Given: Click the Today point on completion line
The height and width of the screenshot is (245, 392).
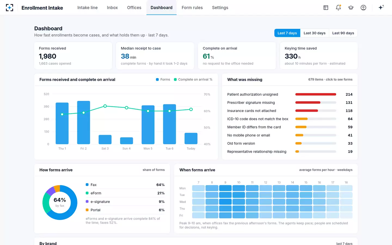Looking at the screenshot, I should point(191,109).
